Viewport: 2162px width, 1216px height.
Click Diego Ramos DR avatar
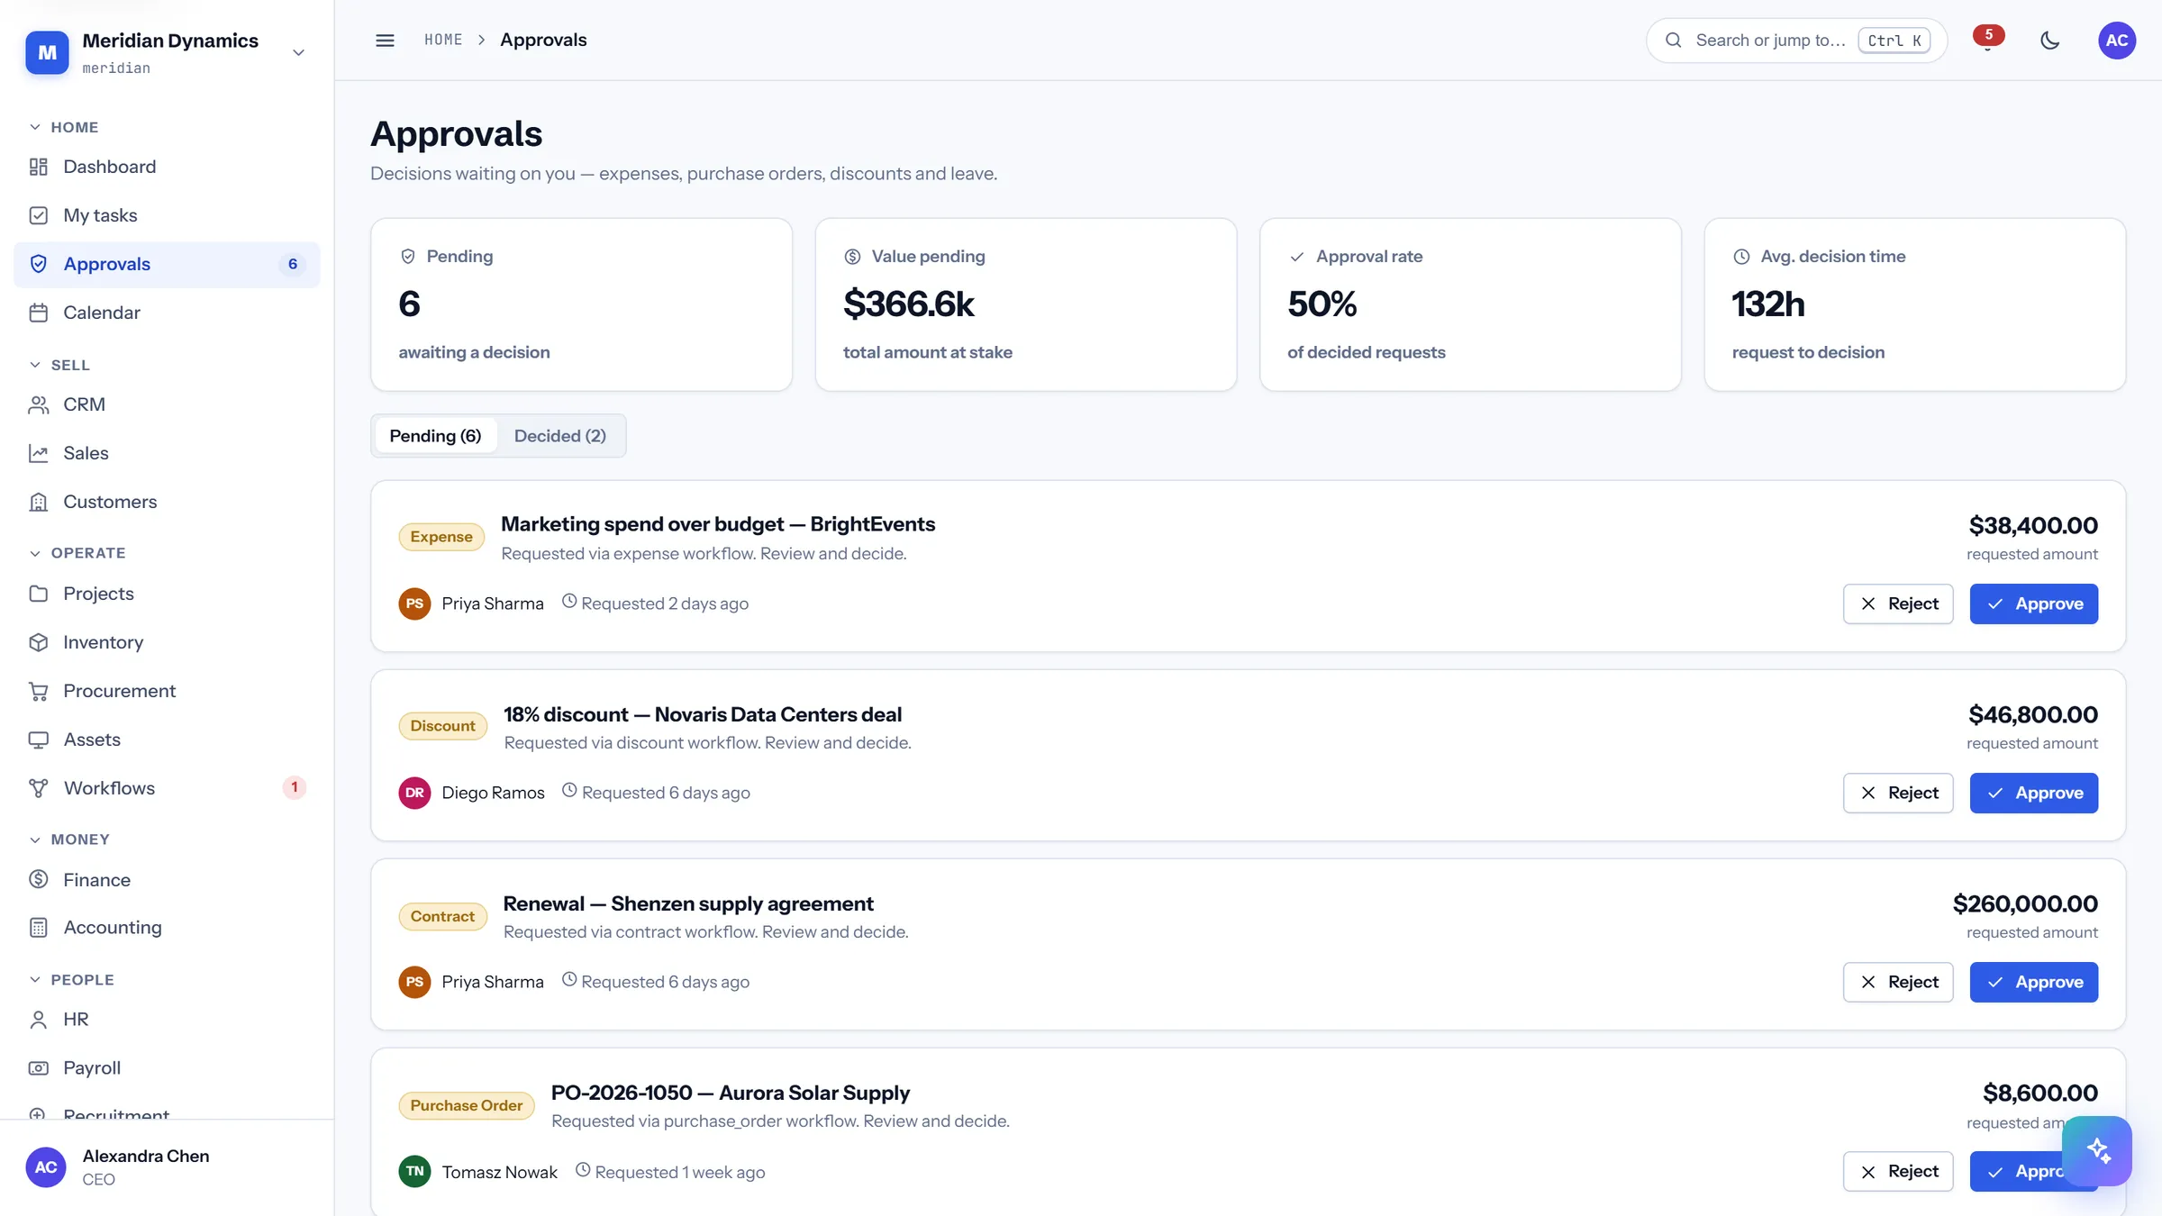[414, 793]
